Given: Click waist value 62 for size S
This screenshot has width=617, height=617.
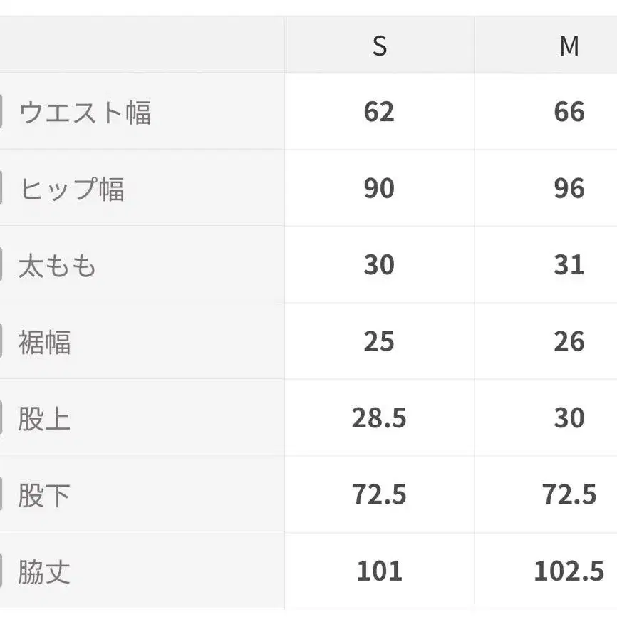Looking at the screenshot, I should [378, 112].
